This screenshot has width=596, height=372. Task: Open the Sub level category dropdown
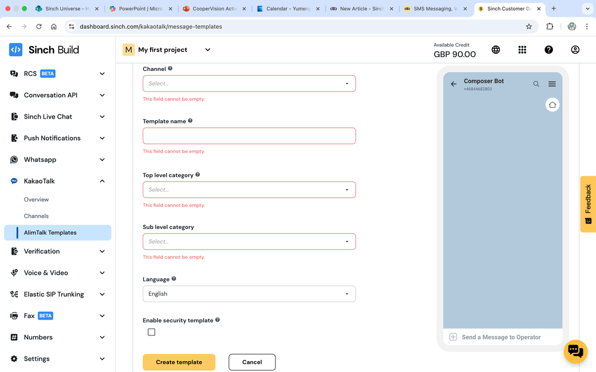click(250, 241)
